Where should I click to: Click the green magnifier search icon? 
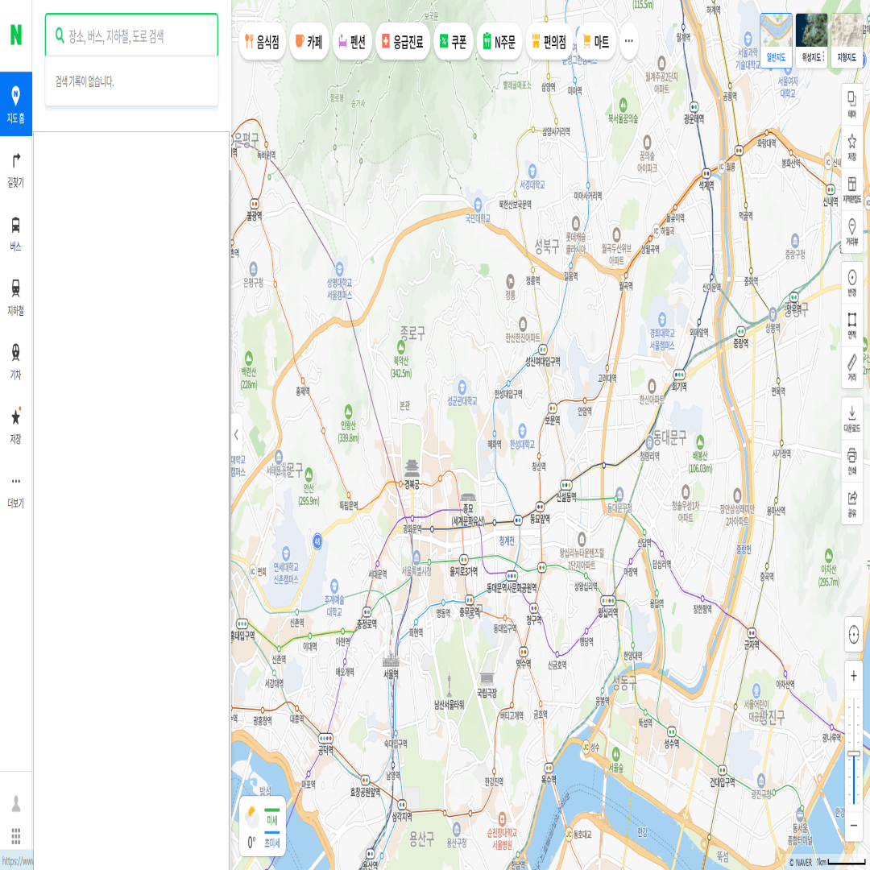[60, 36]
